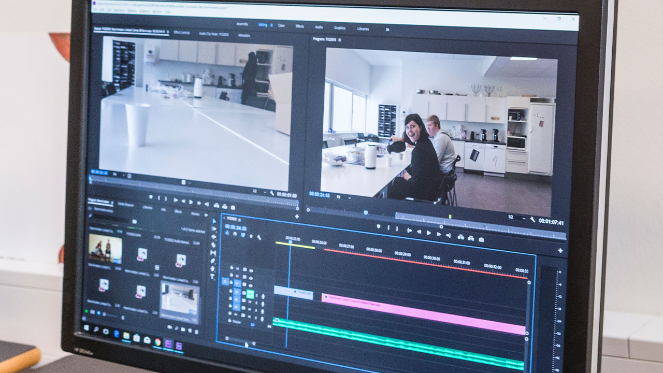Toggle the timeline Add Marker button
Viewport: 663px width, 373px height.
point(251,236)
